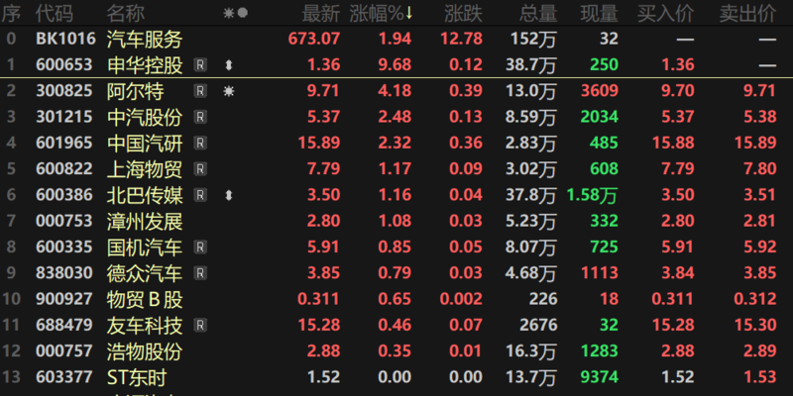Click stock code 600386
The image size is (793, 396).
[64, 195]
